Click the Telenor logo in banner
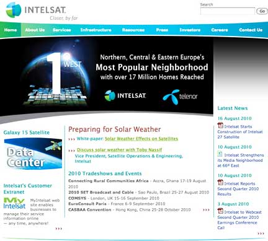 (x=180, y=97)
